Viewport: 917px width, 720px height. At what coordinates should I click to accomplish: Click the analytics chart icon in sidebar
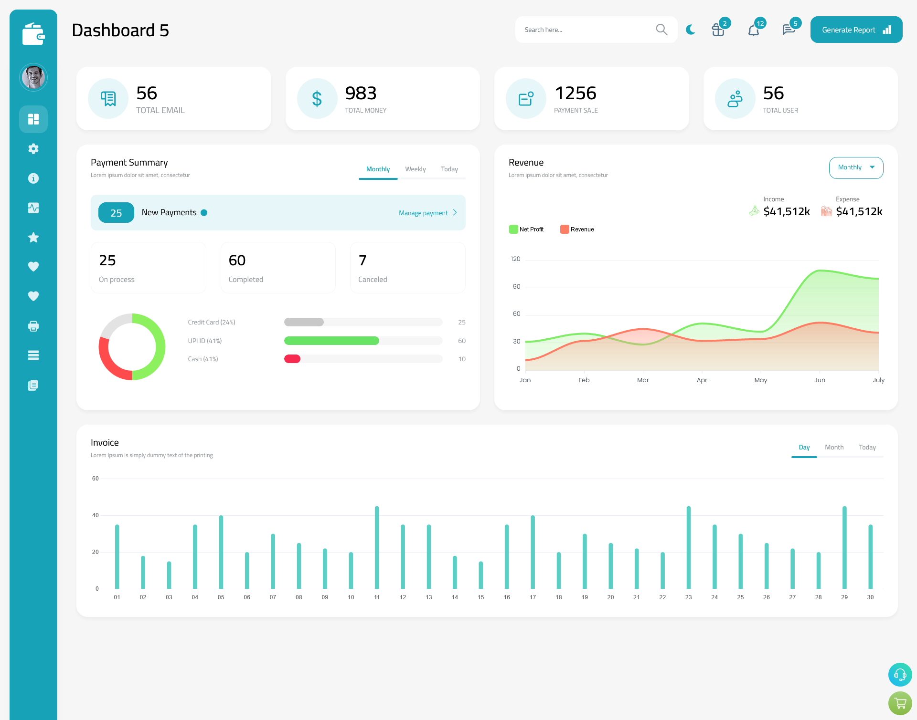tap(33, 208)
